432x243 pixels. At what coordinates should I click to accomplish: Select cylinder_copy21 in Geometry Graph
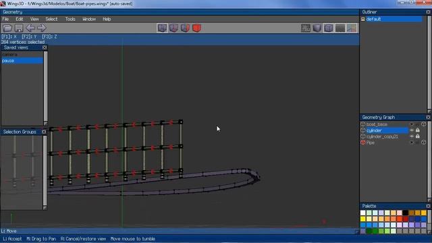click(382, 136)
